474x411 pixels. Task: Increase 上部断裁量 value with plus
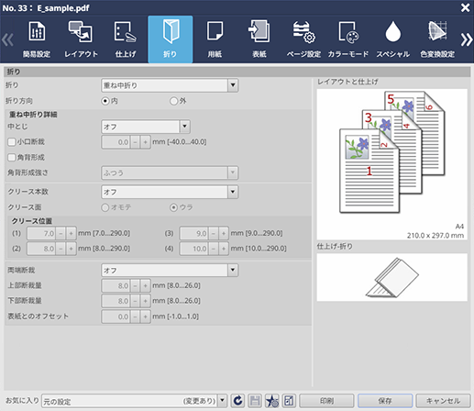pyautogui.click(x=146, y=285)
